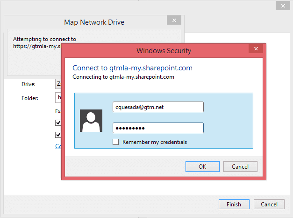Click OK in Windows Security dialog

coord(202,166)
